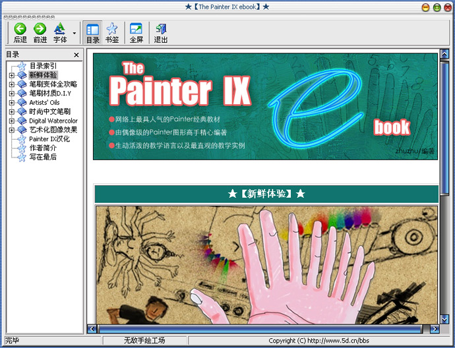Go back with the 后退 button
455x348 pixels.
(20, 33)
